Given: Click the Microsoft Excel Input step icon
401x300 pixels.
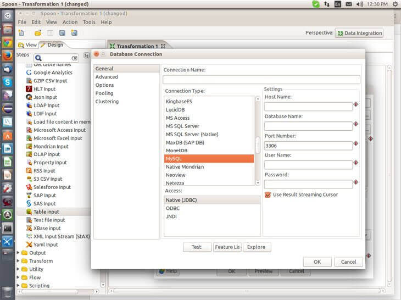Looking at the screenshot, I should coord(29,138).
